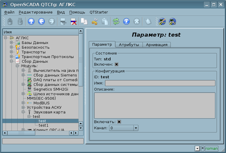
Task: Click the 'roman' user button in status bar
Action: tap(212, 149)
